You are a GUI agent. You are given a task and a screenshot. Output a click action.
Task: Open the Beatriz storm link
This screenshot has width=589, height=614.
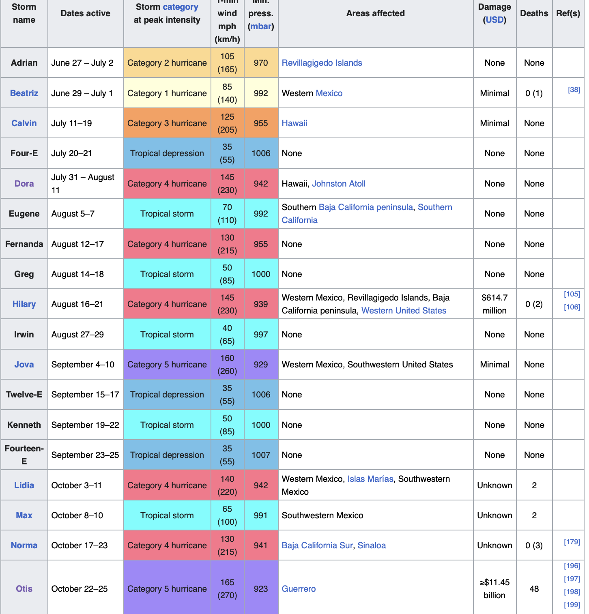click(x=24, y=93)
